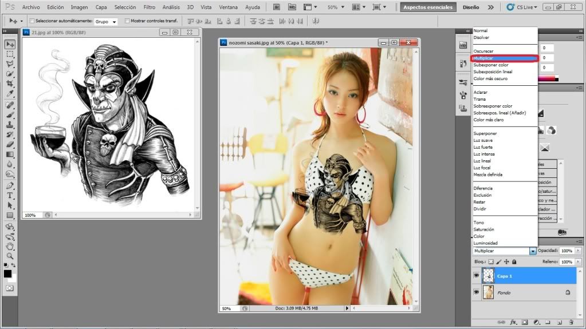The image size is (586, 329).
Task: Click the Opacidad 100% value field
Action: coord(567,251)
